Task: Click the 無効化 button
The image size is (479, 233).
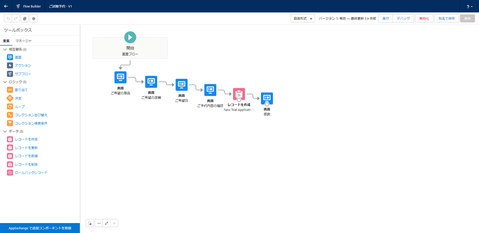Action: (x=424, y=19)
